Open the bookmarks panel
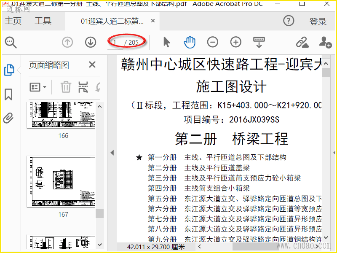Image resolution: width=337 pixels, height=253 pixels. 8,94
